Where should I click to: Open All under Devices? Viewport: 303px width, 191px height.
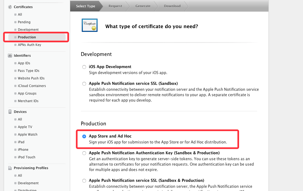tap(20, 119)
